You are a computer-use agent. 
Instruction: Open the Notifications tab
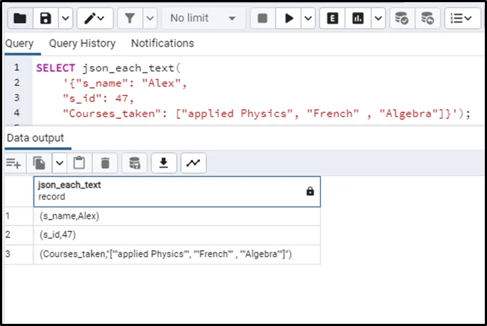(x=162, y=43)
